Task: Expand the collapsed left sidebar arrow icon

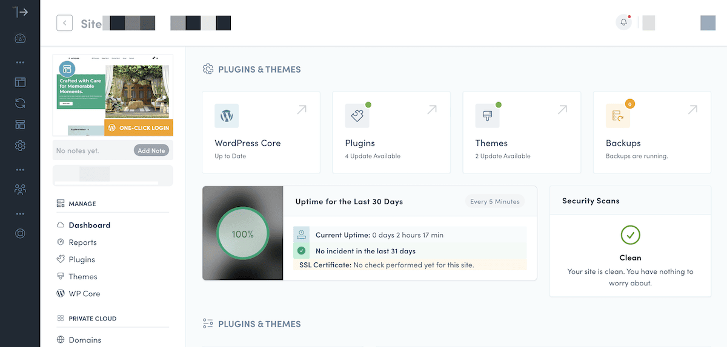Action: tap(20, 12)
